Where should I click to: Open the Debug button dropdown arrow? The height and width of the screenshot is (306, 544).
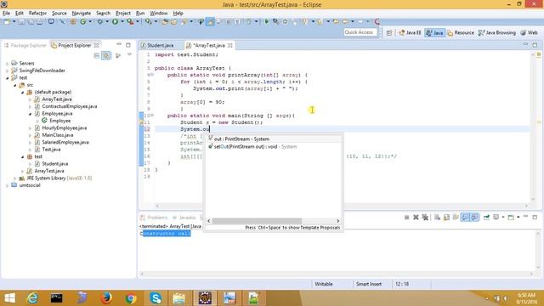107,22
